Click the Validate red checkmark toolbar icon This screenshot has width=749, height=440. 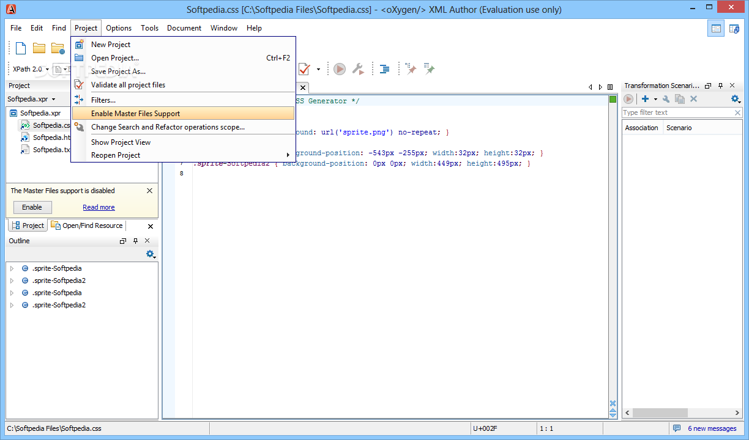coord(304,69)
